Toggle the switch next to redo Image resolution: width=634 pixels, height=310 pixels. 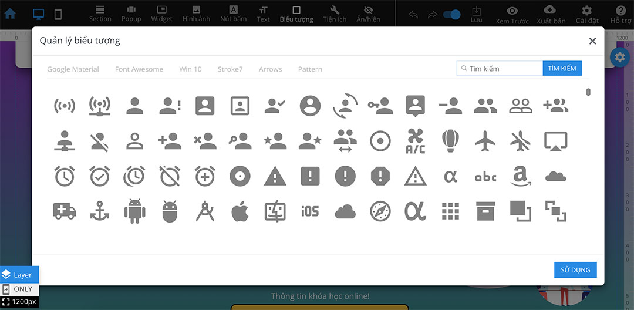pyautogui.click(x=451, y=14)
